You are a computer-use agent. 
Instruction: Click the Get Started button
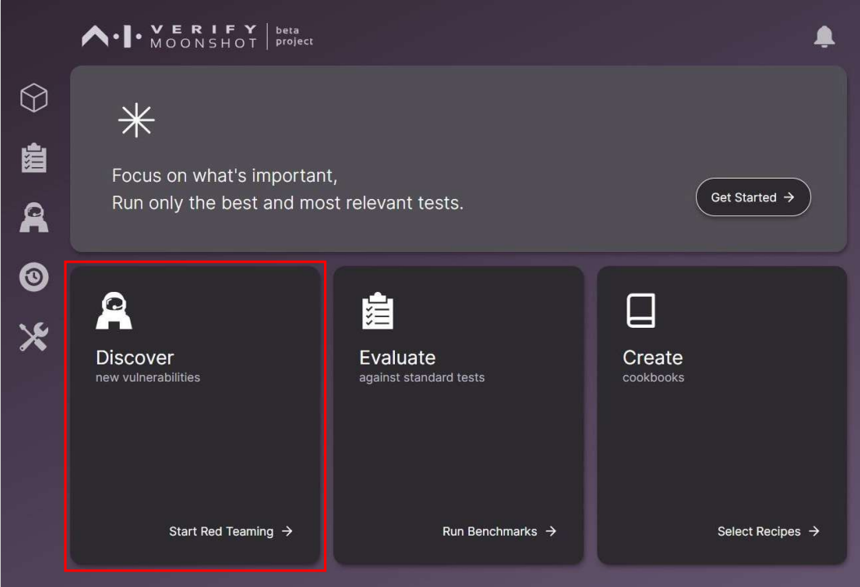tap(751, 197)
